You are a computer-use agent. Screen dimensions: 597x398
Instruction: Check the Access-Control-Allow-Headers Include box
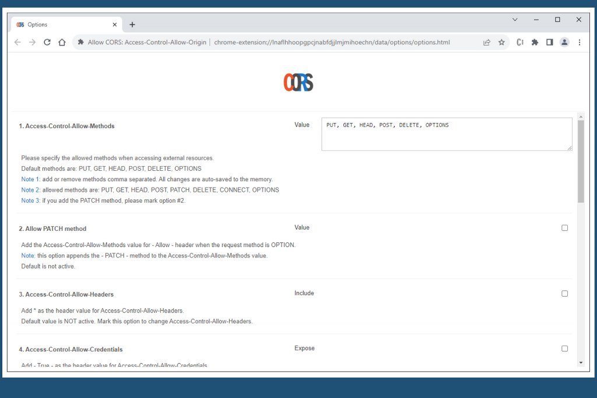564,293
